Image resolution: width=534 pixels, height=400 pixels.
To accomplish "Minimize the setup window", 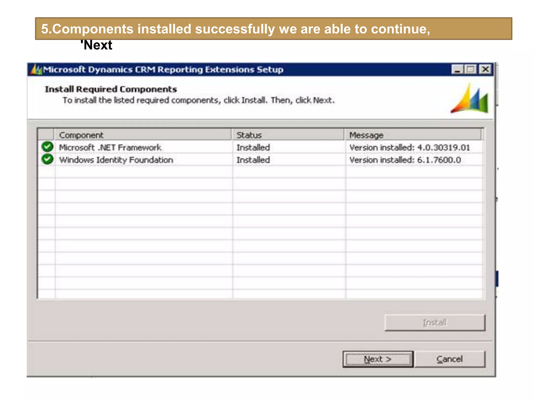I will tap(457, 70).
